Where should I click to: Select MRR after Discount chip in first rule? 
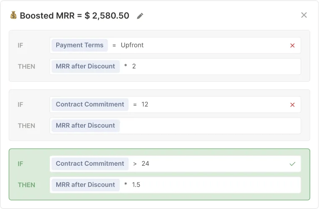86,66
